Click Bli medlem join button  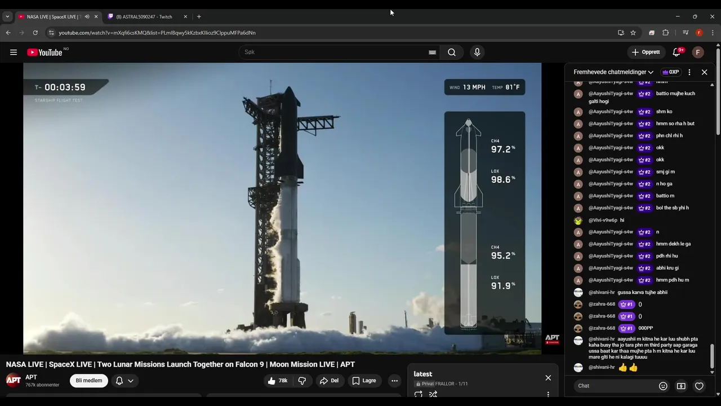click(x=89, y=381)
